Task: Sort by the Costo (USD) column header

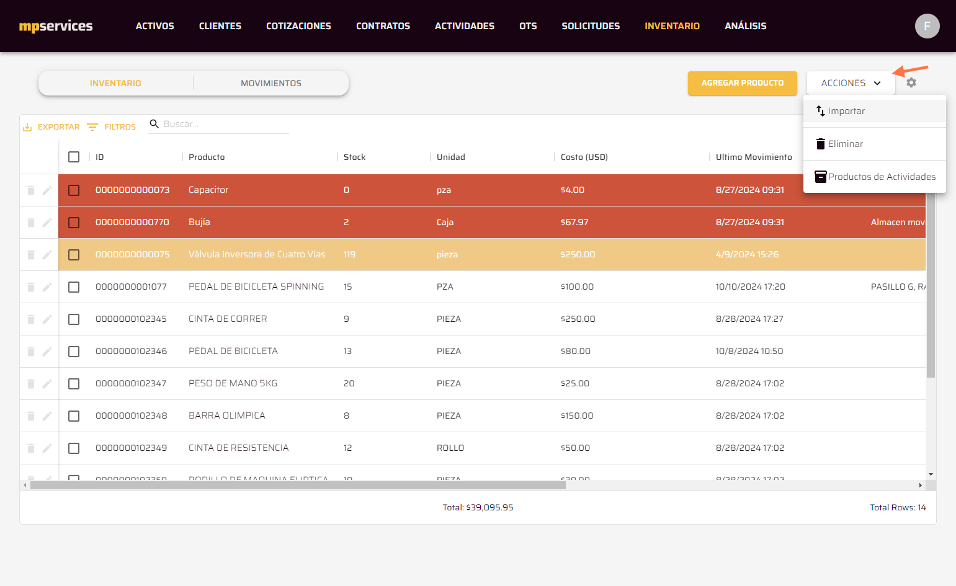Action: (584, 157)
